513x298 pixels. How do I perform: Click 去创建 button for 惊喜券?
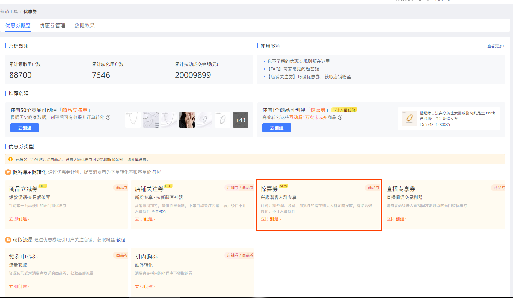coord(277,128)
